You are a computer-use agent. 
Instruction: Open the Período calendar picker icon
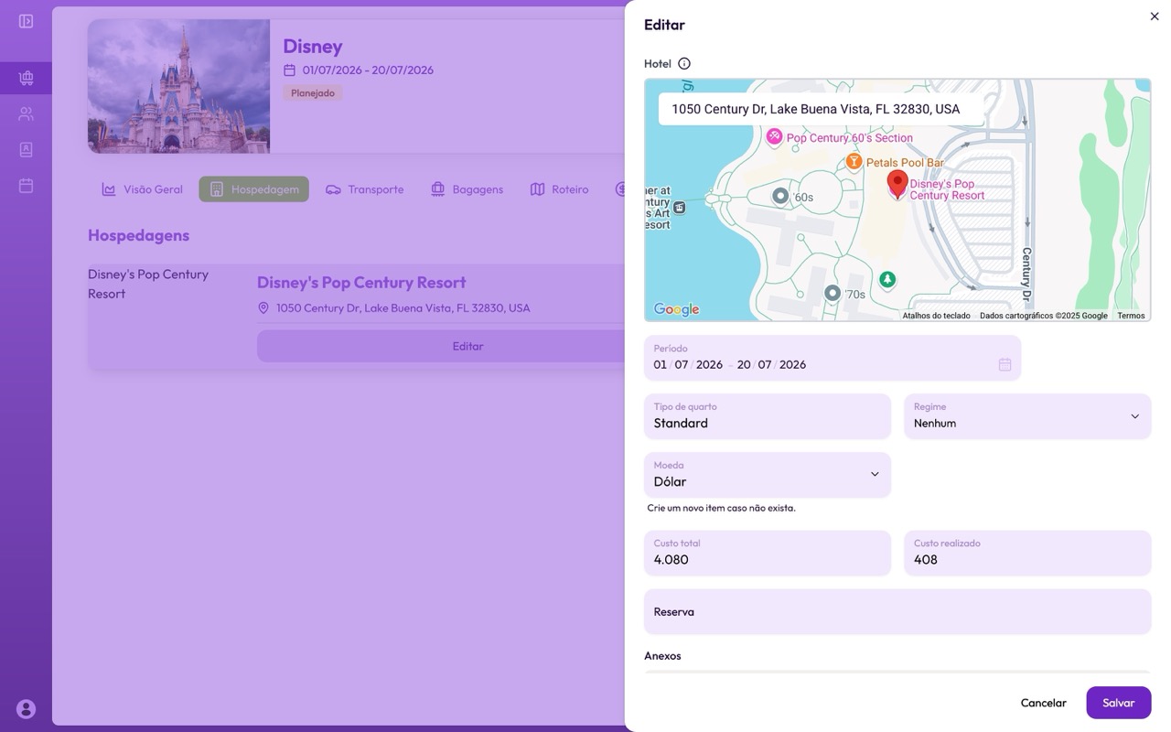(1004, 364)
